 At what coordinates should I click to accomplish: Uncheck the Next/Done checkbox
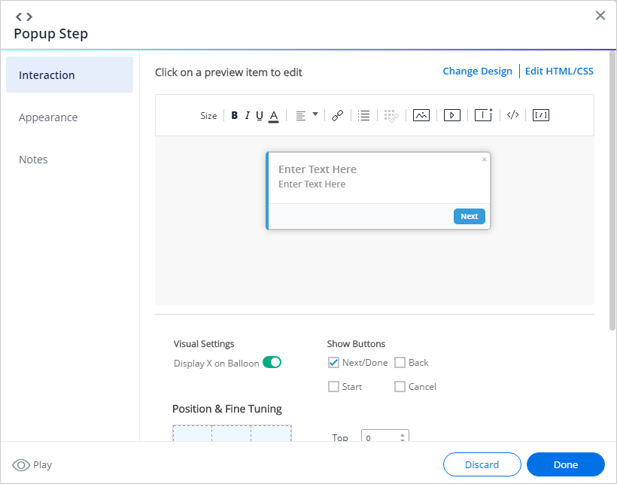coord(333,363)
